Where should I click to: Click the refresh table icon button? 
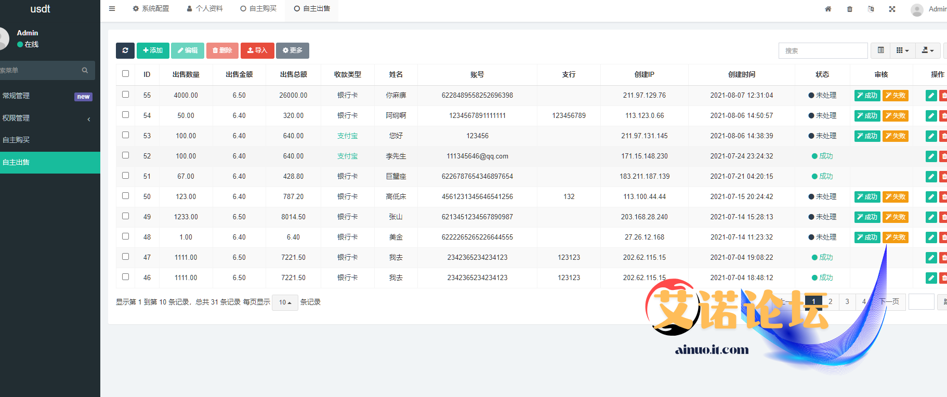pyautogui.click(x=125, y=50)
